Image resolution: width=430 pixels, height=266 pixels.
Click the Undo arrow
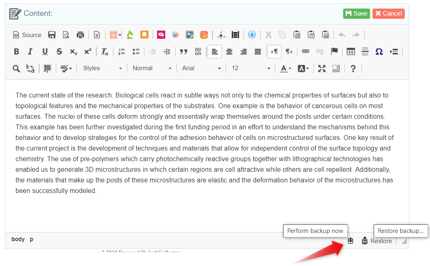coord(342,35)
